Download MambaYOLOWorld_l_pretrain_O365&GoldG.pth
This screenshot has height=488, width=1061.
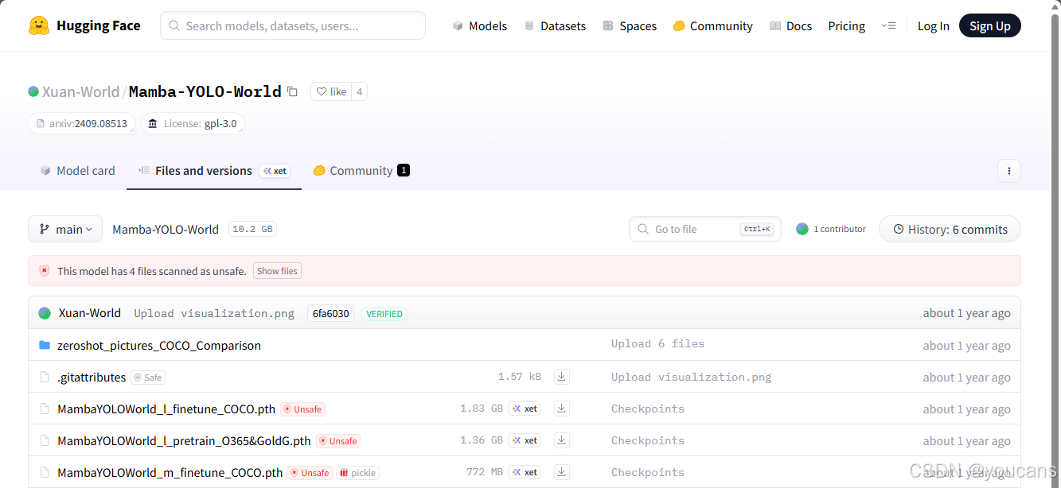(x=562, y=440)
